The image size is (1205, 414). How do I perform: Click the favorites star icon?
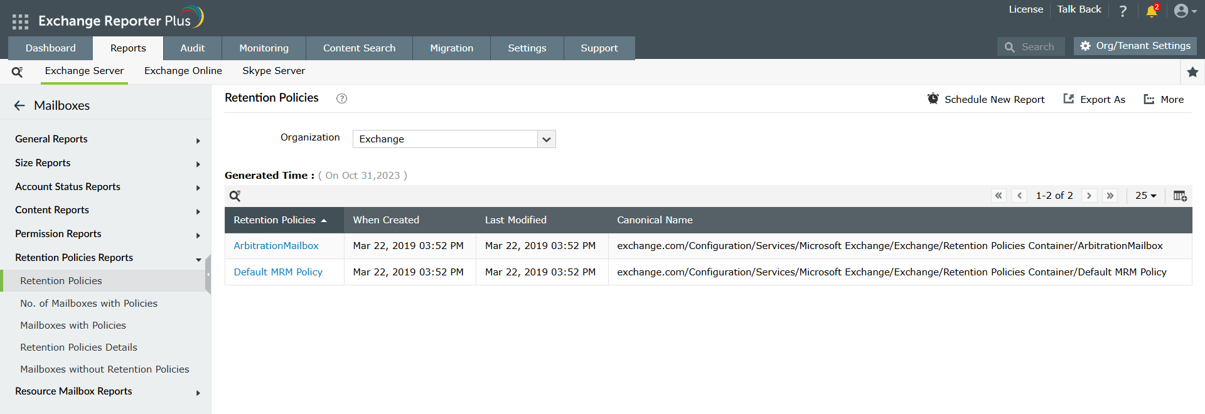[x=1192, y=72]
